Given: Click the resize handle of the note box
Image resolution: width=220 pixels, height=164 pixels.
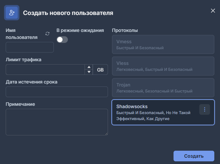Looking at the screenshot, I should pyautogui.click(x=106, y=134).
